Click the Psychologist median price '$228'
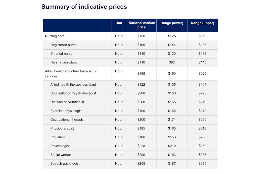The image size is (262, 174). tap(141, 146)
